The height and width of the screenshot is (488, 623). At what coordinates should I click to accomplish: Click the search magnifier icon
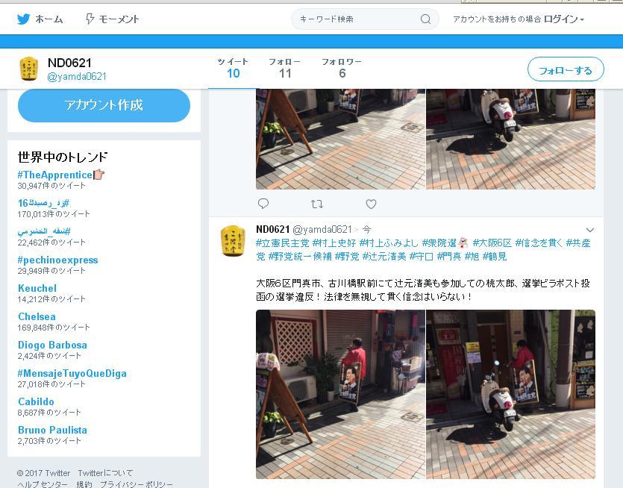click(425, 19)
